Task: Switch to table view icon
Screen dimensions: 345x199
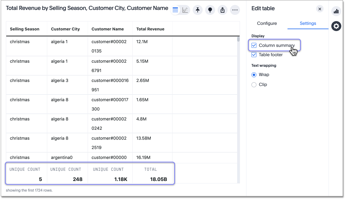Action: pos(176,10)
